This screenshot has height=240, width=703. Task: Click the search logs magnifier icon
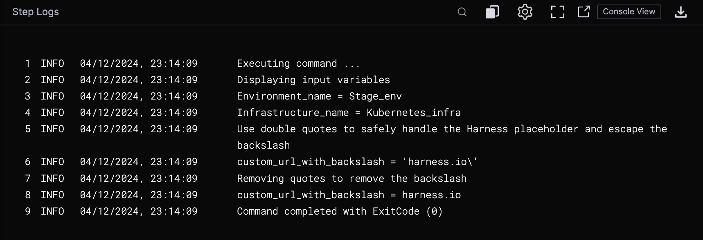462,12
